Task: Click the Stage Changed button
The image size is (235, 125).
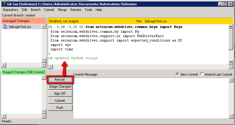Action: [x=60, y=86]
